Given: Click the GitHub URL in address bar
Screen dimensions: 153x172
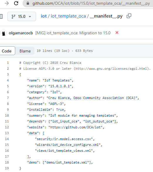Looking at the screenshot, I should (x=91, y=4).
